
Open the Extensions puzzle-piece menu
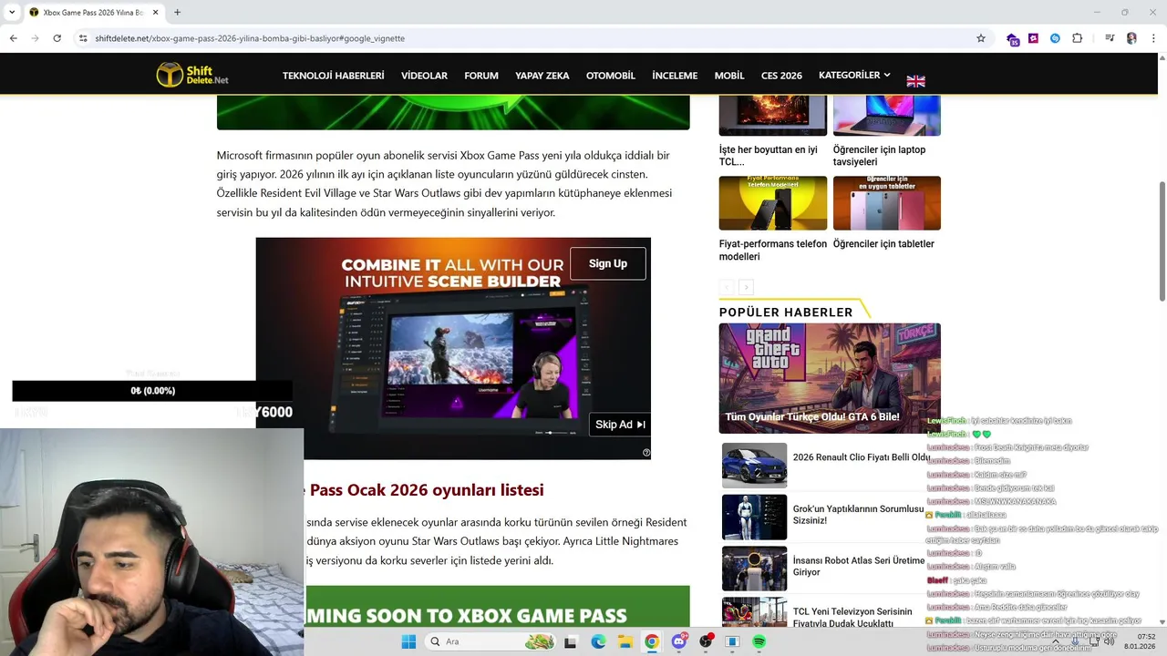point(1077,38)
